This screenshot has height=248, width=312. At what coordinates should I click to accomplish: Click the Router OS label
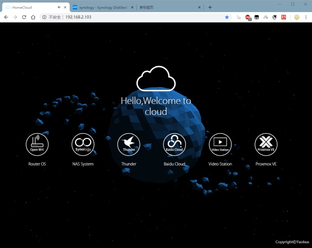pos(37,164)
